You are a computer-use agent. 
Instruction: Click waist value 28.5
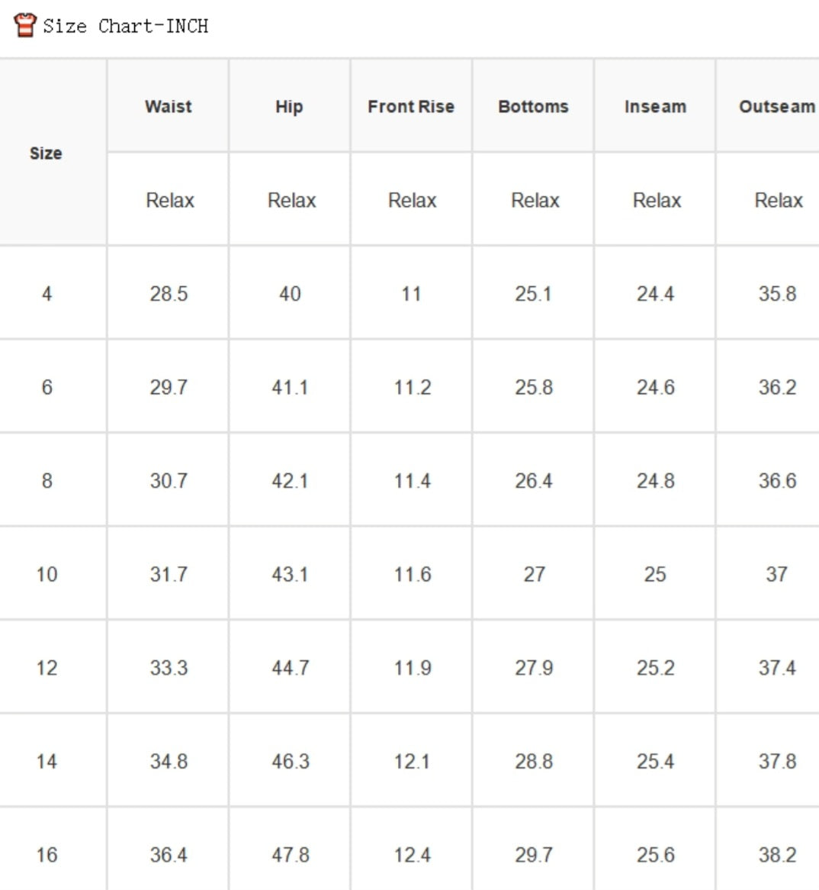click(x=169, y=294)
